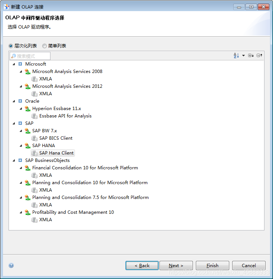Collapse the Planning and Consolidation 7.5 node
273x279 pixels.
click(x=21, y=197)
